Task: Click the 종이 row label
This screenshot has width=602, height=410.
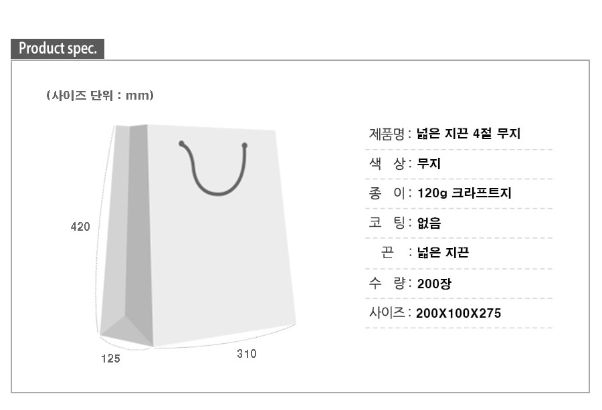Action: 387,193
